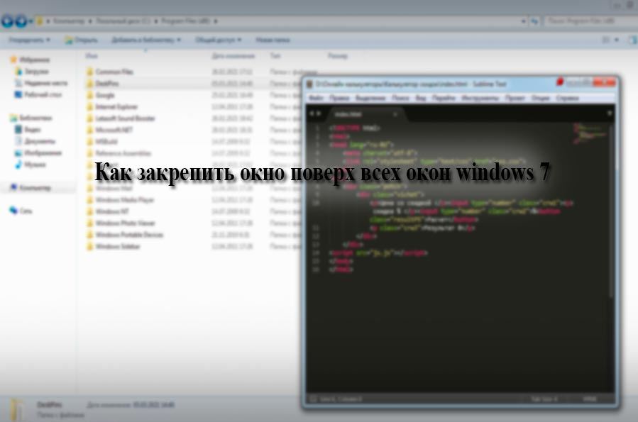Open the view options arrow in Explorer toolbar
Viewport: 638px width, 422px height.
pos(617,40)
